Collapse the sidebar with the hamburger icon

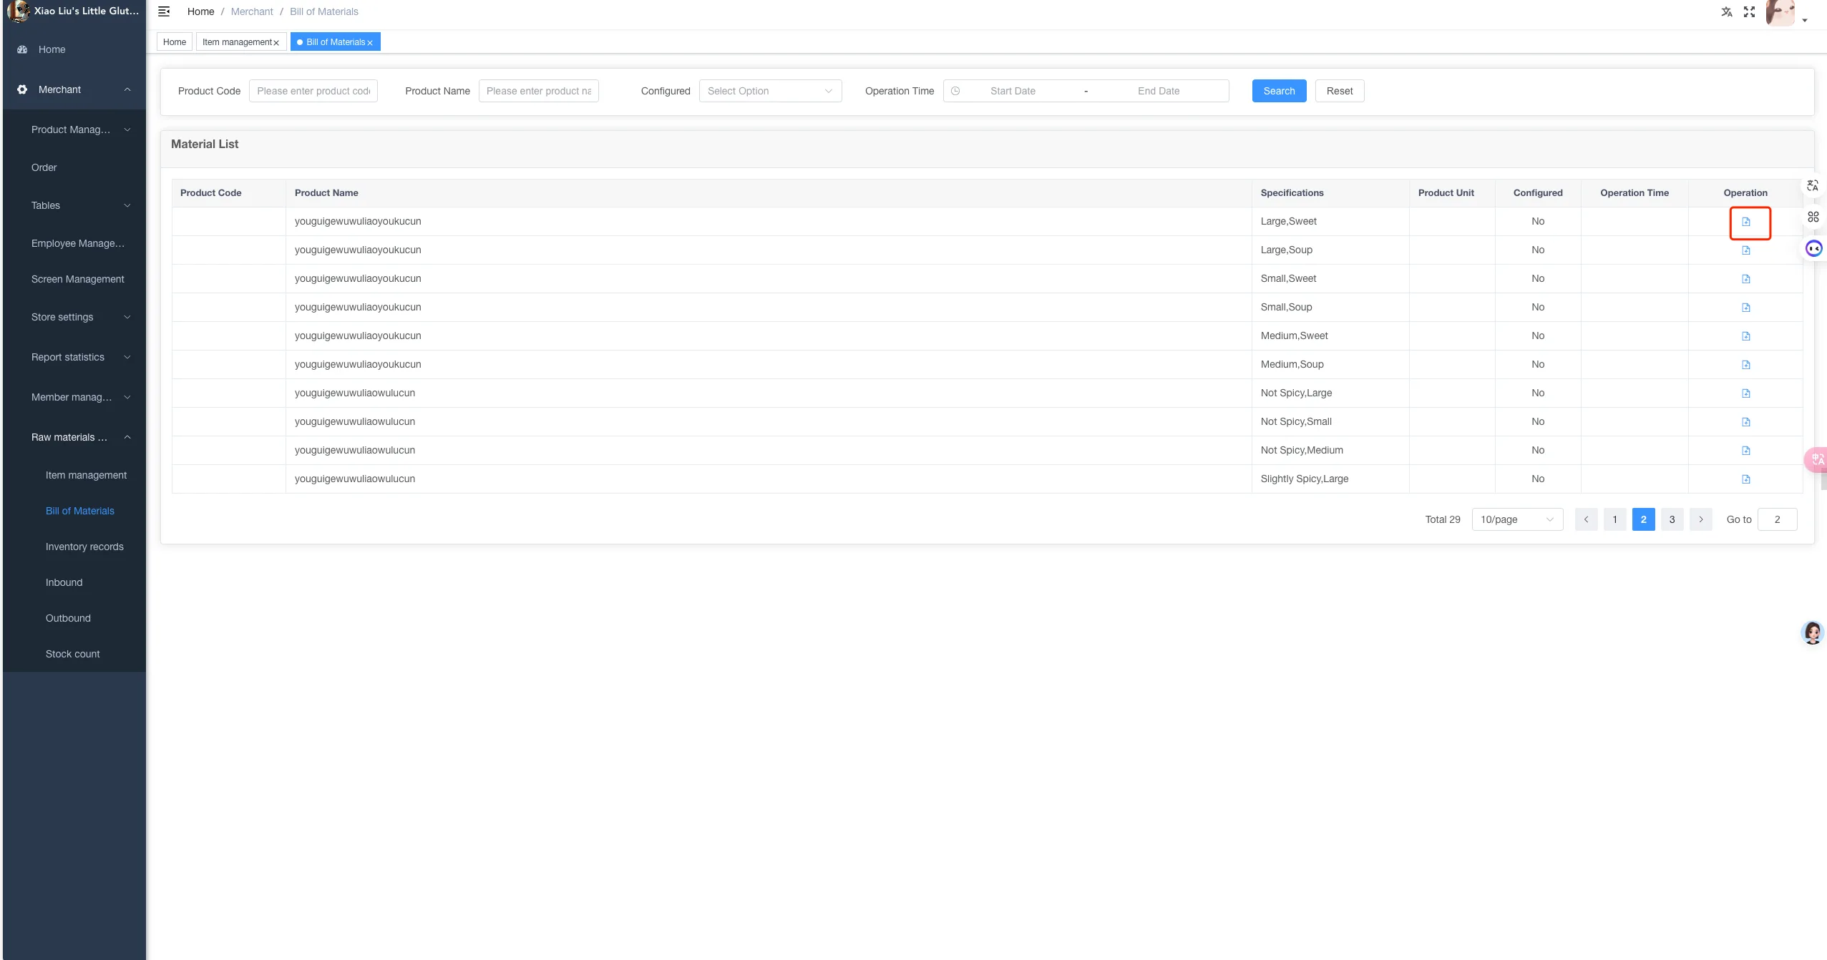(164, 11)
